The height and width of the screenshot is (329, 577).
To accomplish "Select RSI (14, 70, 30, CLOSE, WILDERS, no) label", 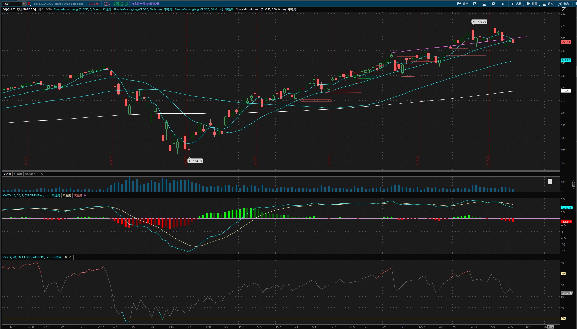I will tap(26, 257).
